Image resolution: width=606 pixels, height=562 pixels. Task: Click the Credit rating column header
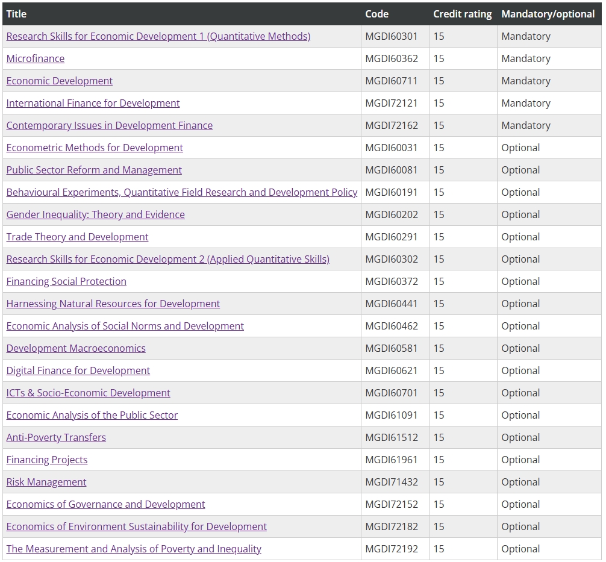[x=462, y=14]
